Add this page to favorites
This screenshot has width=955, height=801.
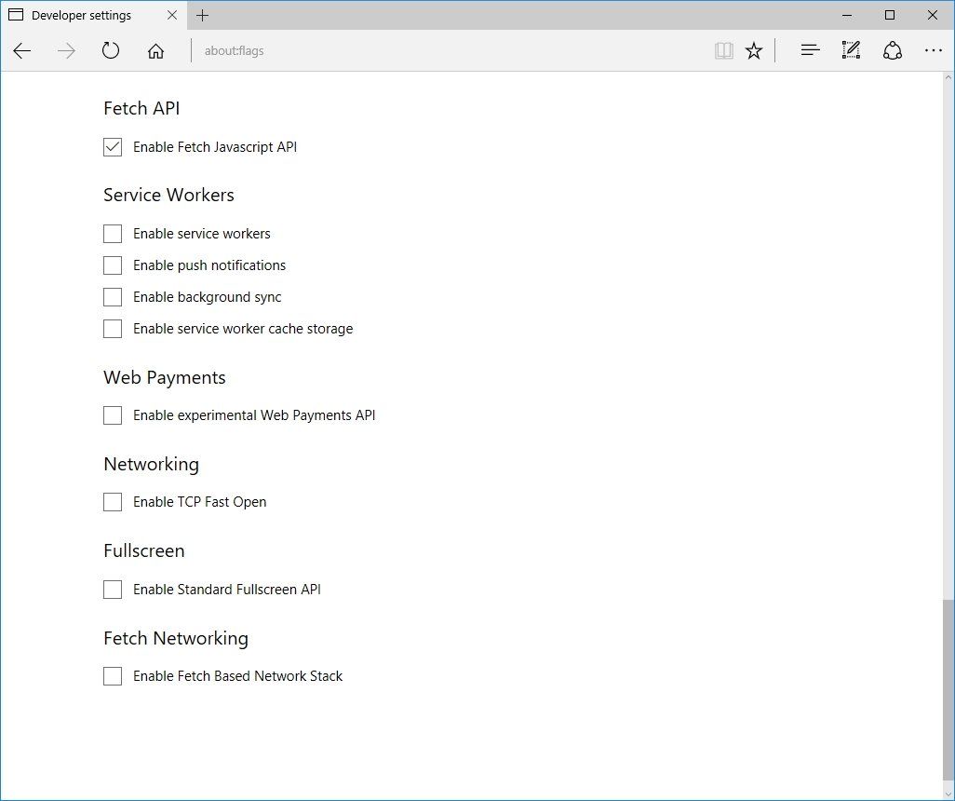point(754,50)
